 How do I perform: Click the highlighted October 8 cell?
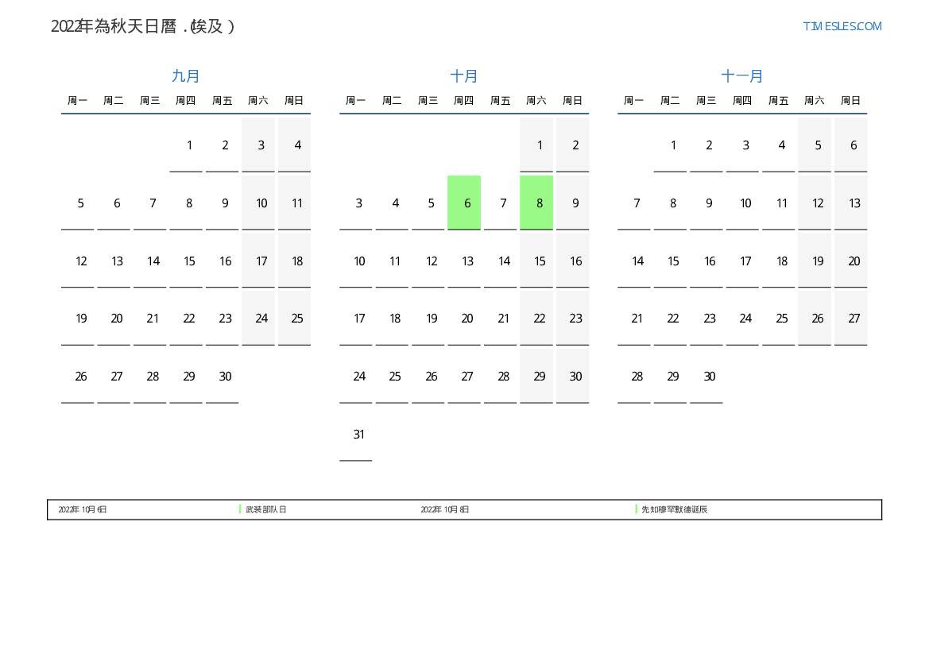click(x=539, y=203)
